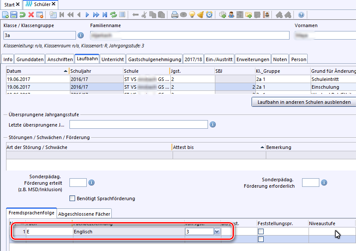Open help with the blue question mark icon

click(301, 15)
